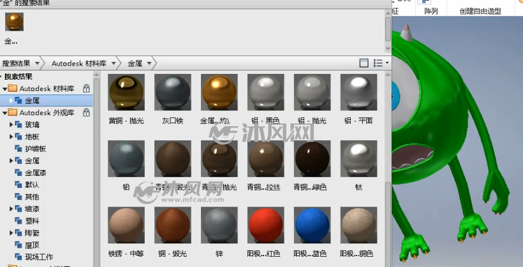Screen dimensions: 523x267
Task: Pick the 青铜 缎光 material sphere
Action: 172,159
